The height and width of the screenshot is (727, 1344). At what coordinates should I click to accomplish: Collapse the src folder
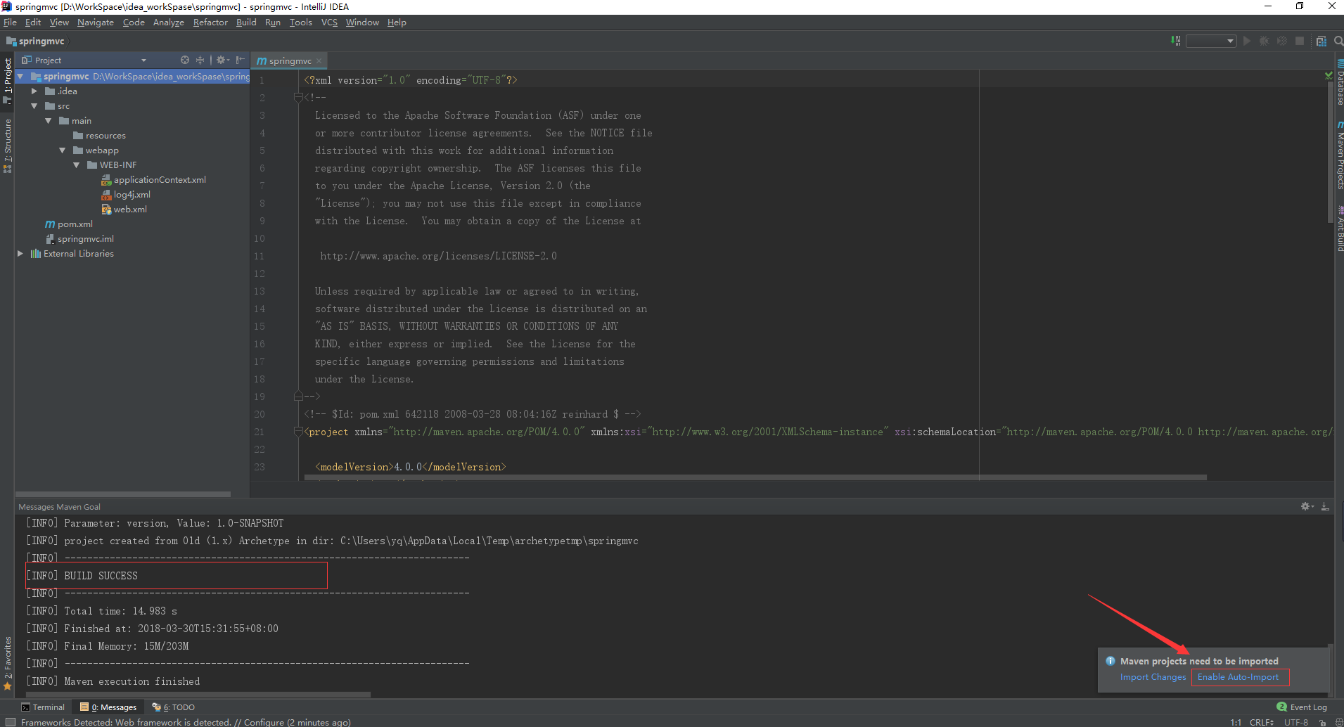point(34,105)
